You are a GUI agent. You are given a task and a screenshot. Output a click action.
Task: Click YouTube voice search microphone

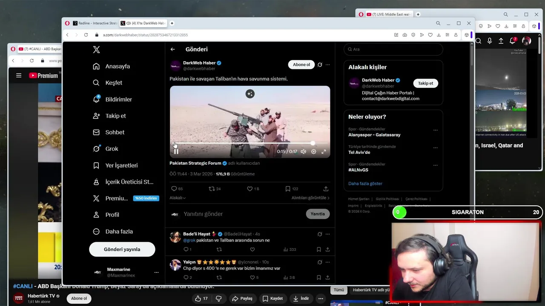pyautogui.click(x=490, y=41)
